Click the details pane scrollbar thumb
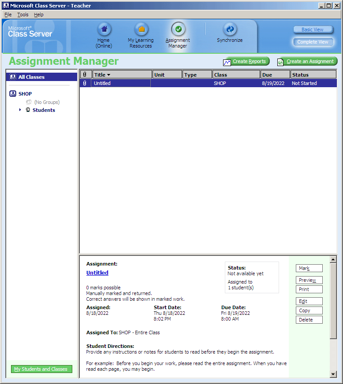 click(333, 301)
